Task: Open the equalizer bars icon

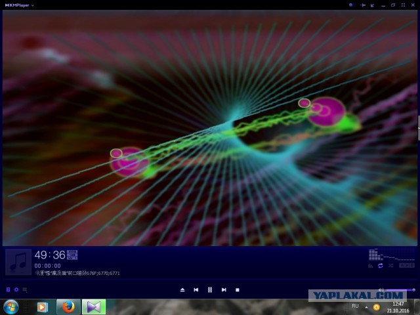Action: 371,265
